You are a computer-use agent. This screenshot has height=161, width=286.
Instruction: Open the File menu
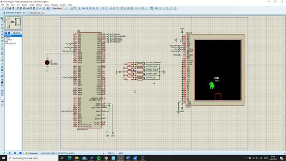pyautogui.click(x=2, y=5)
